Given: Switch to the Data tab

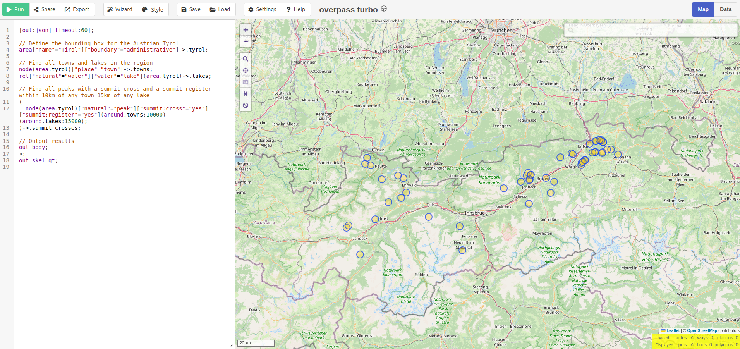Looking at the screenshot, I should coord(726,9).
